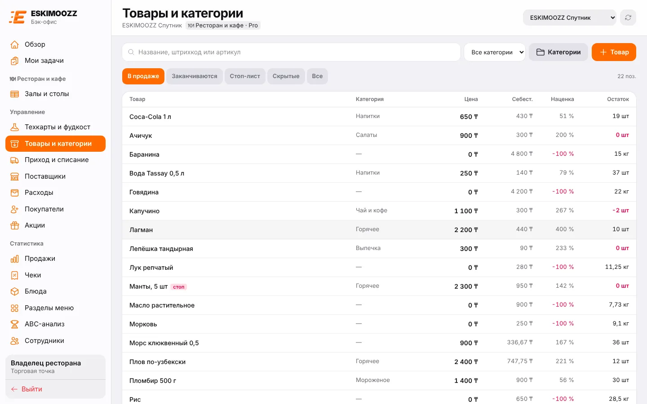Switch to the Заканчиваются tab

195,76
